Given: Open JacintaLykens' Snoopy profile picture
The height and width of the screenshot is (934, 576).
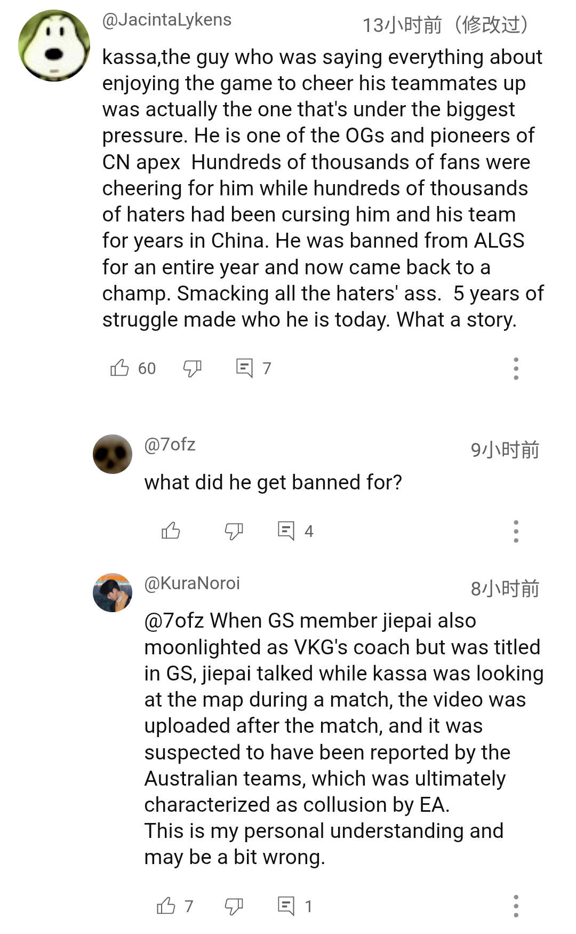Looking at the screenshot, I should tap(54, 46).
